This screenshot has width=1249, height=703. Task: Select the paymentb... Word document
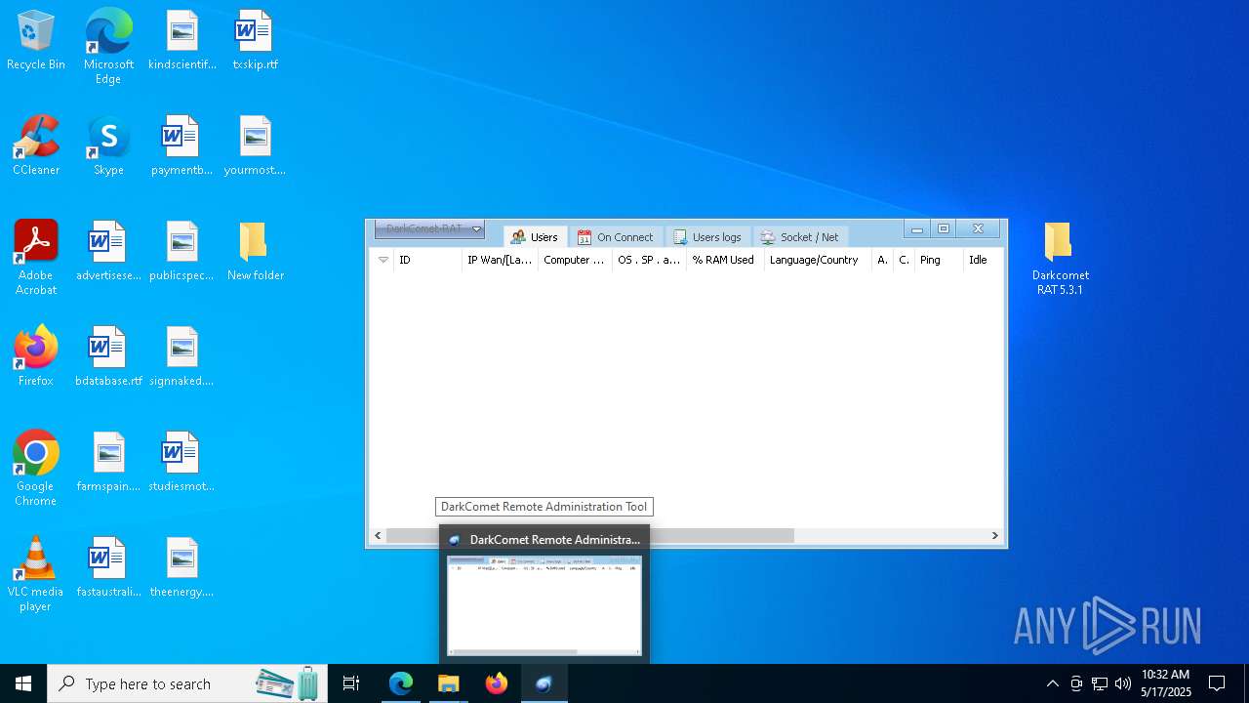pyautogui.click(x=182, y=146)
